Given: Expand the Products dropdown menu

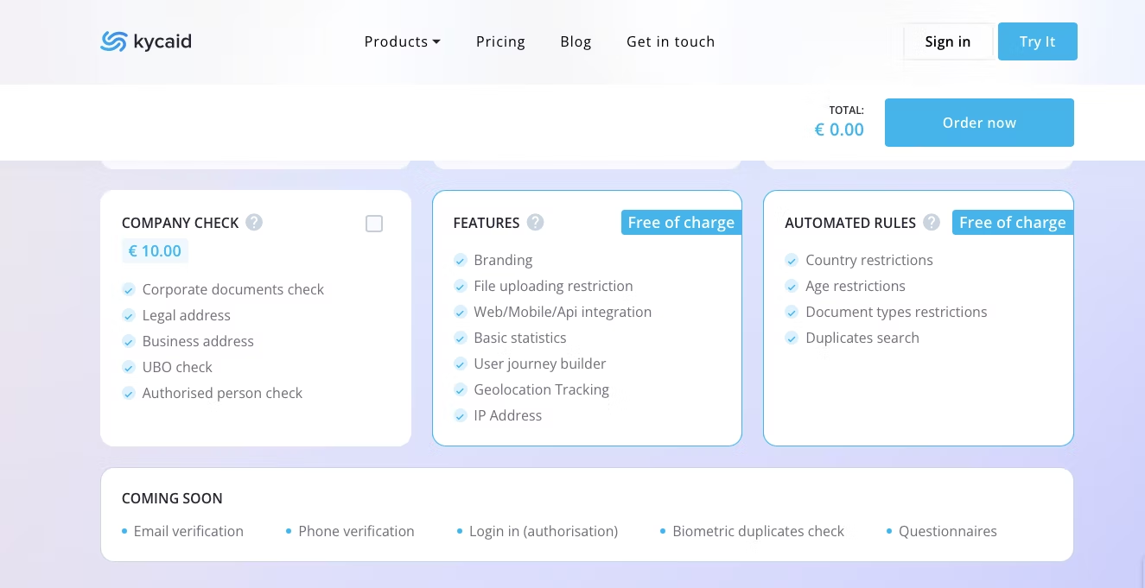Looking at the screenshot, I should (402, 41).
